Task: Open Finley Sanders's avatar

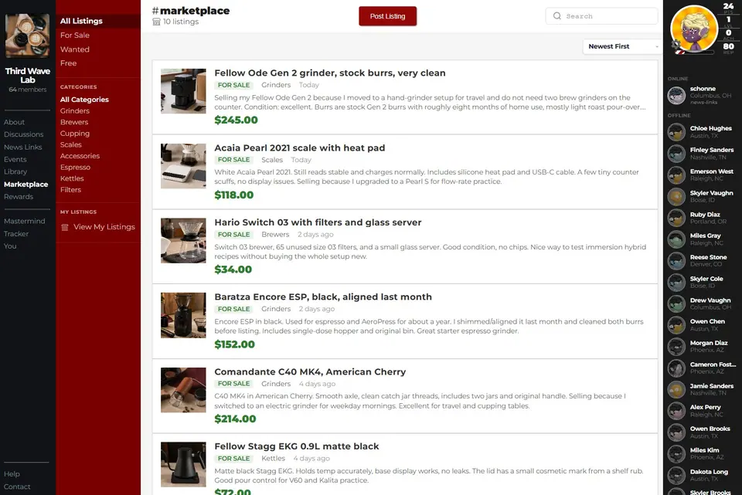Action: click(x=676, y=154)
